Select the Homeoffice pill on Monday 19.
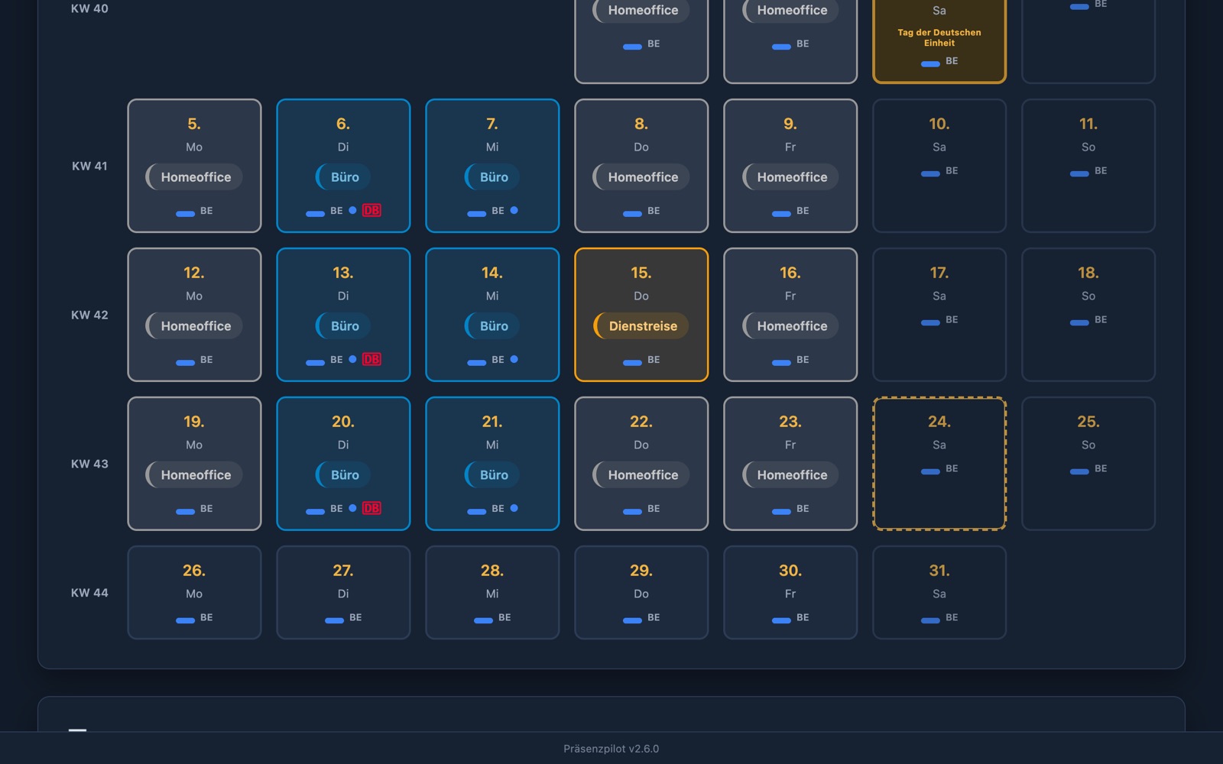This screenshot has height=764, width=1223. coord(194,475)
